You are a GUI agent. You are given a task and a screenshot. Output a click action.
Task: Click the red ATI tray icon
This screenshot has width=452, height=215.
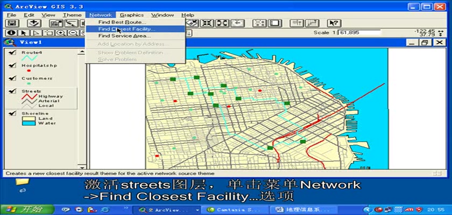coord(409,210)
